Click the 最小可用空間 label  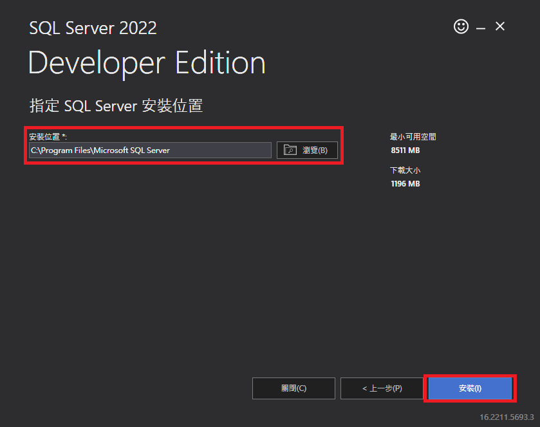click(x=413, y=137)
